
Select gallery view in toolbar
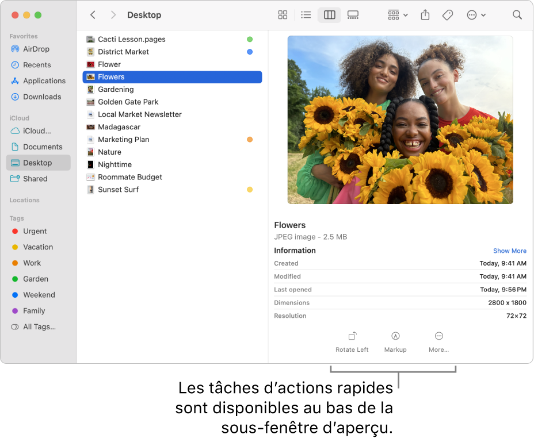(353, 15)
